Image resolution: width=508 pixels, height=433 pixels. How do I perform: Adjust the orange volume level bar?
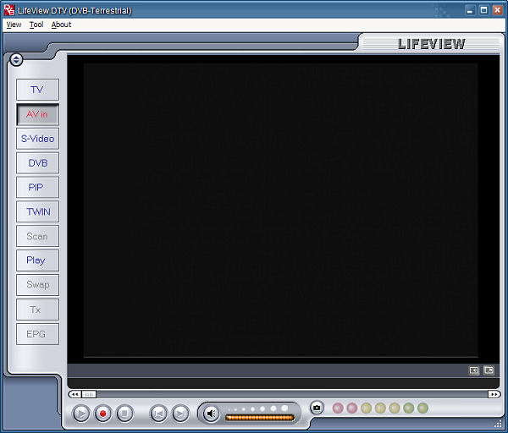259,417
